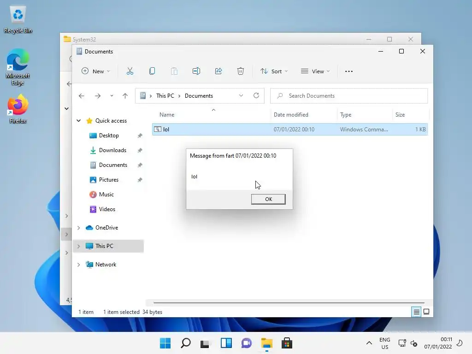
Task: Switch to large icons view in status bar
Action: [x=426, y=312]
